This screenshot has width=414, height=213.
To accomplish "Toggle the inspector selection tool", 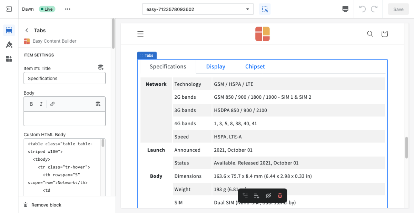I will (x=265, y=9).
